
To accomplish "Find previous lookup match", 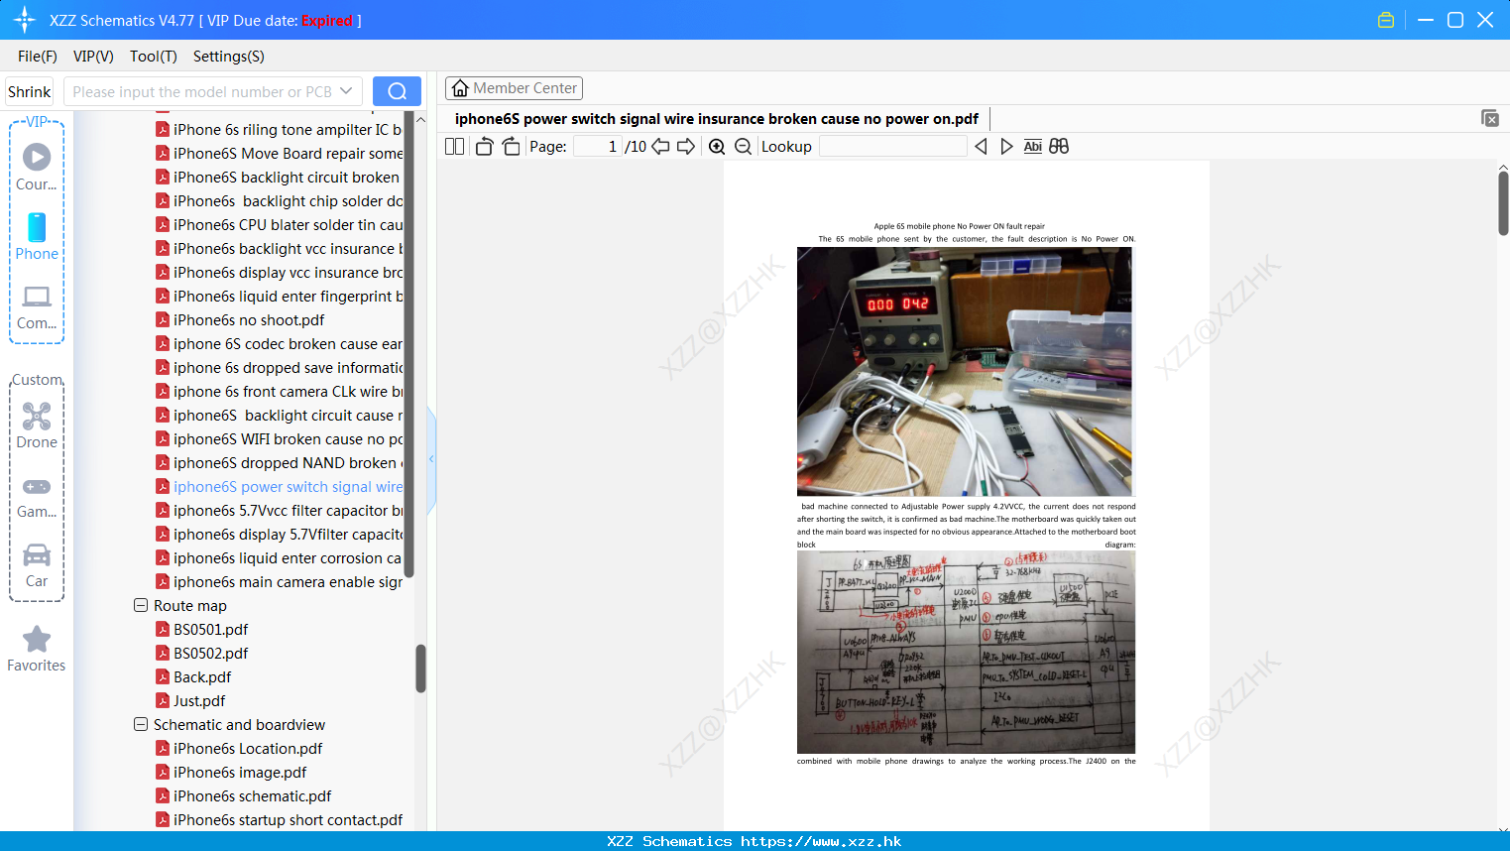I will click(981, 146).
